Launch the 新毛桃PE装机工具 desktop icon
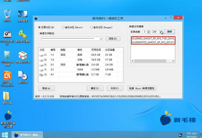Image resolution: width=202 pixels, height=138 pixels. (8, 119)
